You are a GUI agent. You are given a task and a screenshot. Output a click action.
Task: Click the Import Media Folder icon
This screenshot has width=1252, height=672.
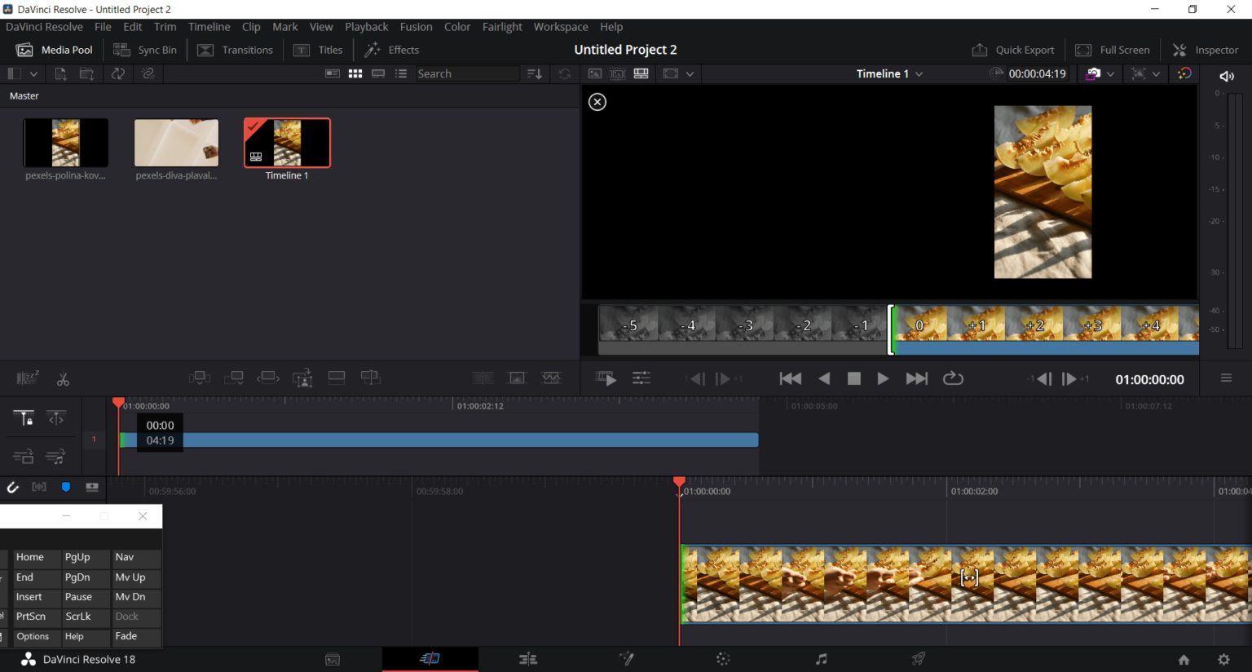pyautogui.click(x=86, y=73)
